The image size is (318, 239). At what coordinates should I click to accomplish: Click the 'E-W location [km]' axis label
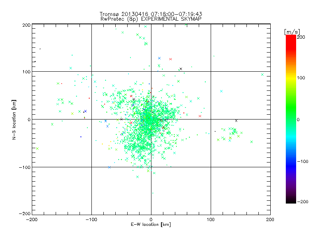(x=151, y=225)
